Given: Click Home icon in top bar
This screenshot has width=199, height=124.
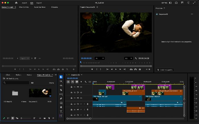Looking at the screenshot, I should (x=16, y=3).
